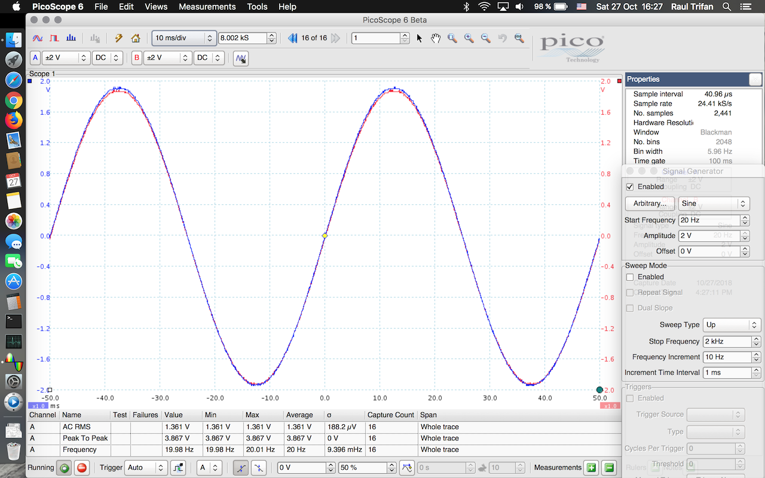Select the hand pan tool
765x478 pixels.
436,38
